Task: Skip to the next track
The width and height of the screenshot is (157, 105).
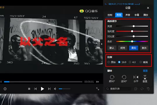Action: click(49, 89)
